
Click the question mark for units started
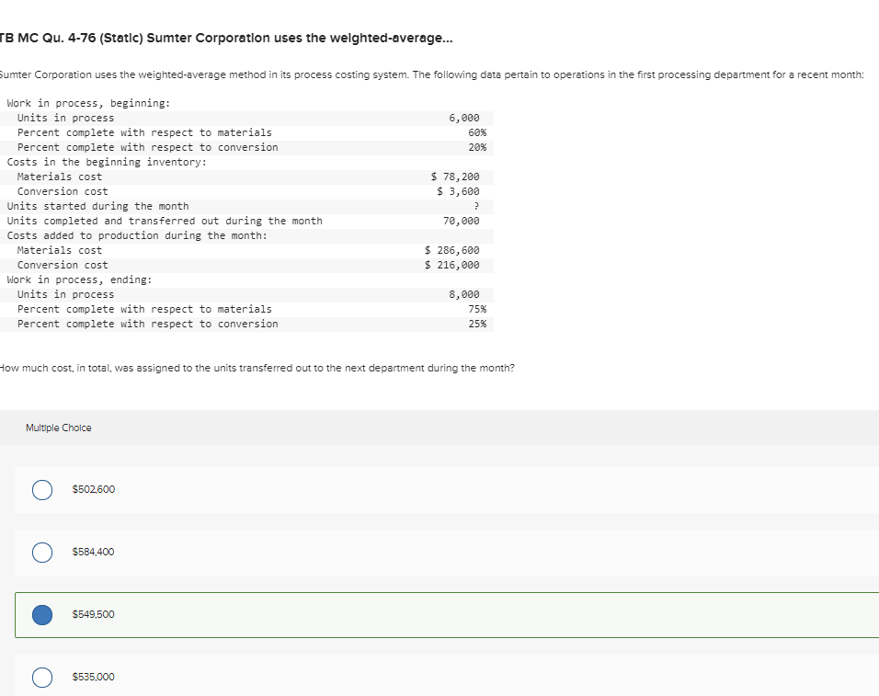(476, 206)
